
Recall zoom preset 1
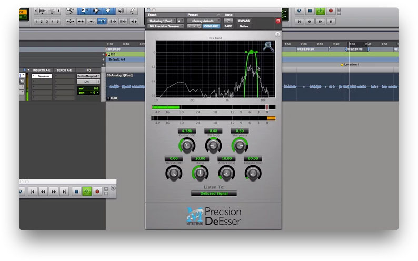click(36, 21)
